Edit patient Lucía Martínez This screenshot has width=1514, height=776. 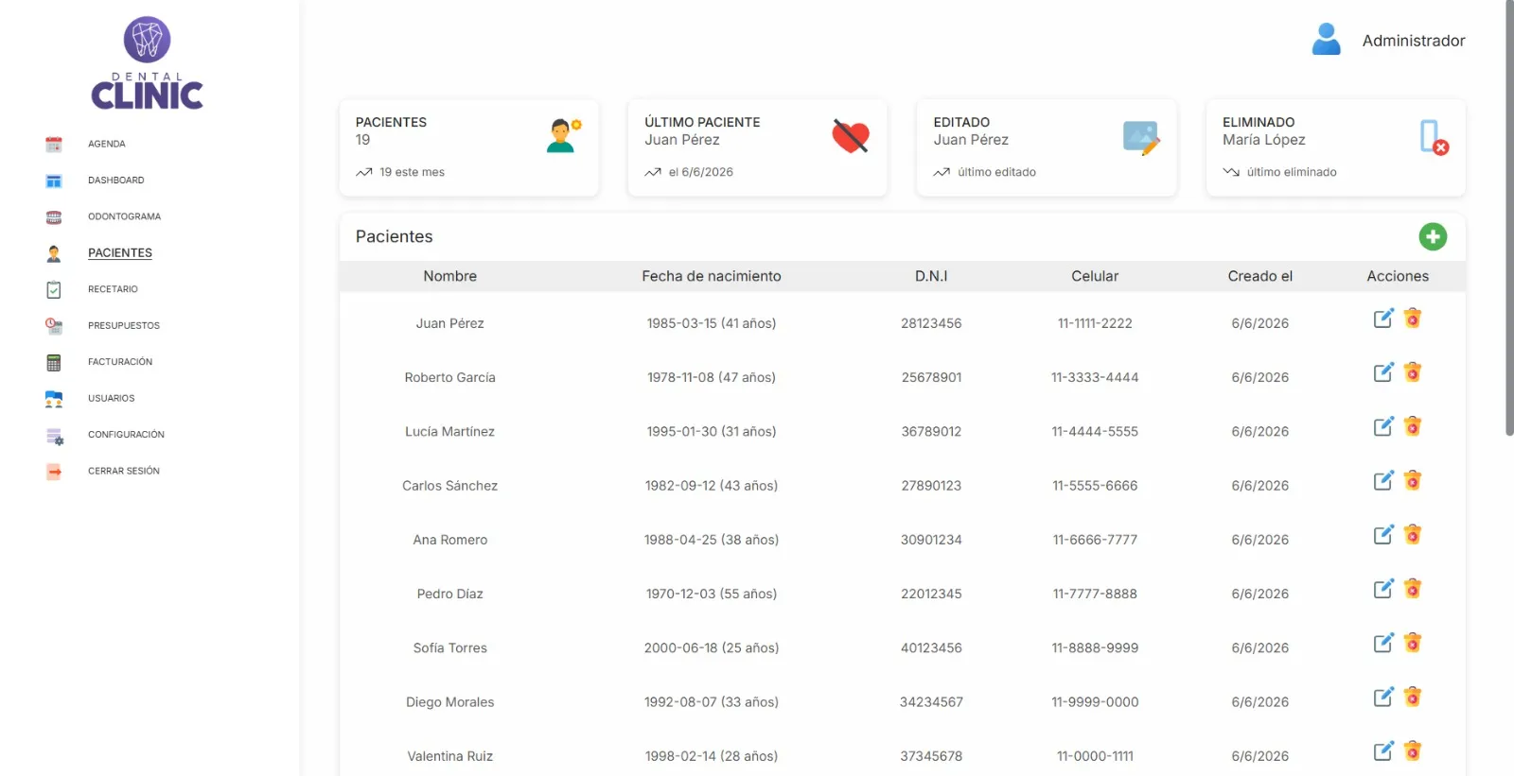[x=1383, y=426]
